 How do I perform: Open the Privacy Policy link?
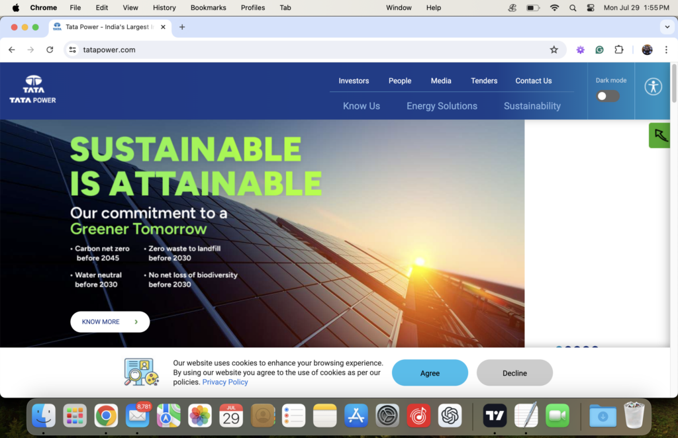tap(225, 382)
